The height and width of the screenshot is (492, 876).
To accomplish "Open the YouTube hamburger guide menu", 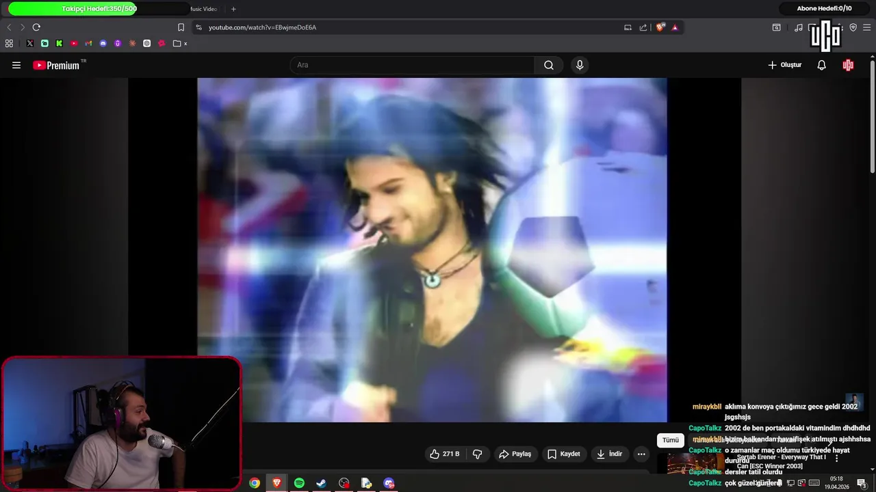I will coord(16,65).
